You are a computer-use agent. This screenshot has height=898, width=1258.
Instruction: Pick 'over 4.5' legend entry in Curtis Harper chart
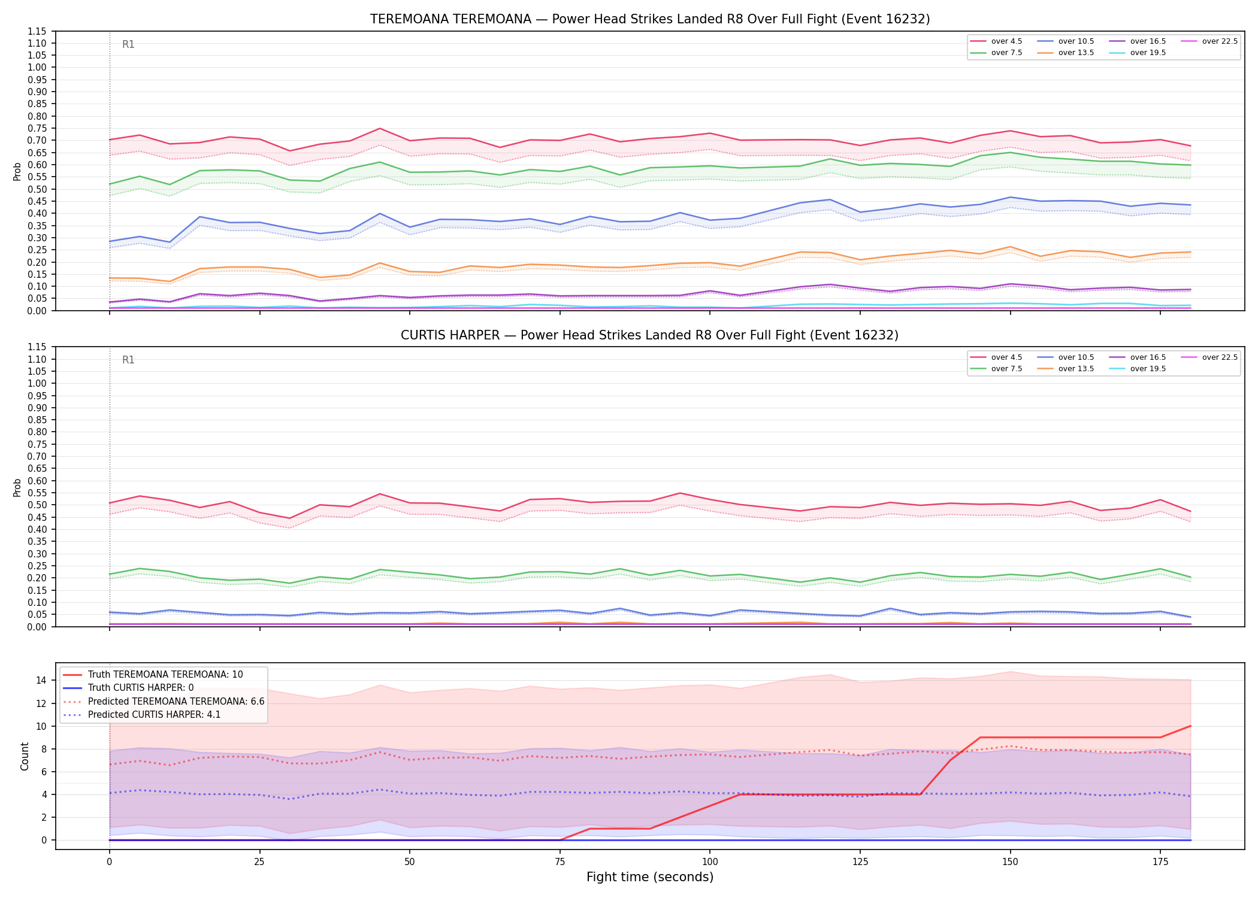996,357
